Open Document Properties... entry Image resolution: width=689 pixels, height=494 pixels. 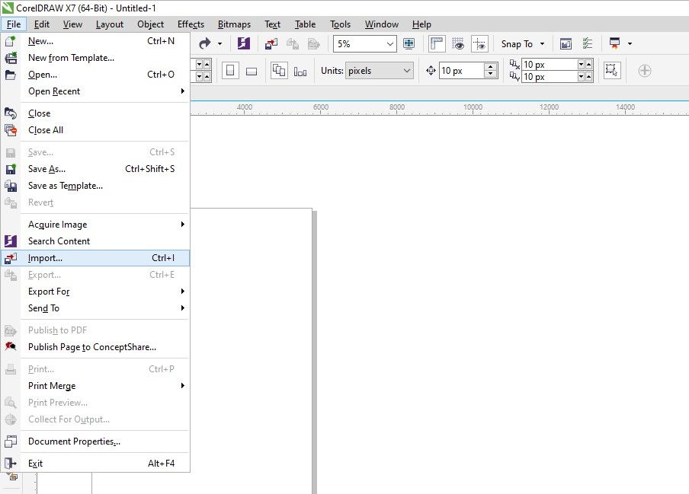pyautogui.click(x=95, y=441)
